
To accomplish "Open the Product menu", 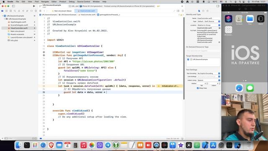I will [63, 2].
